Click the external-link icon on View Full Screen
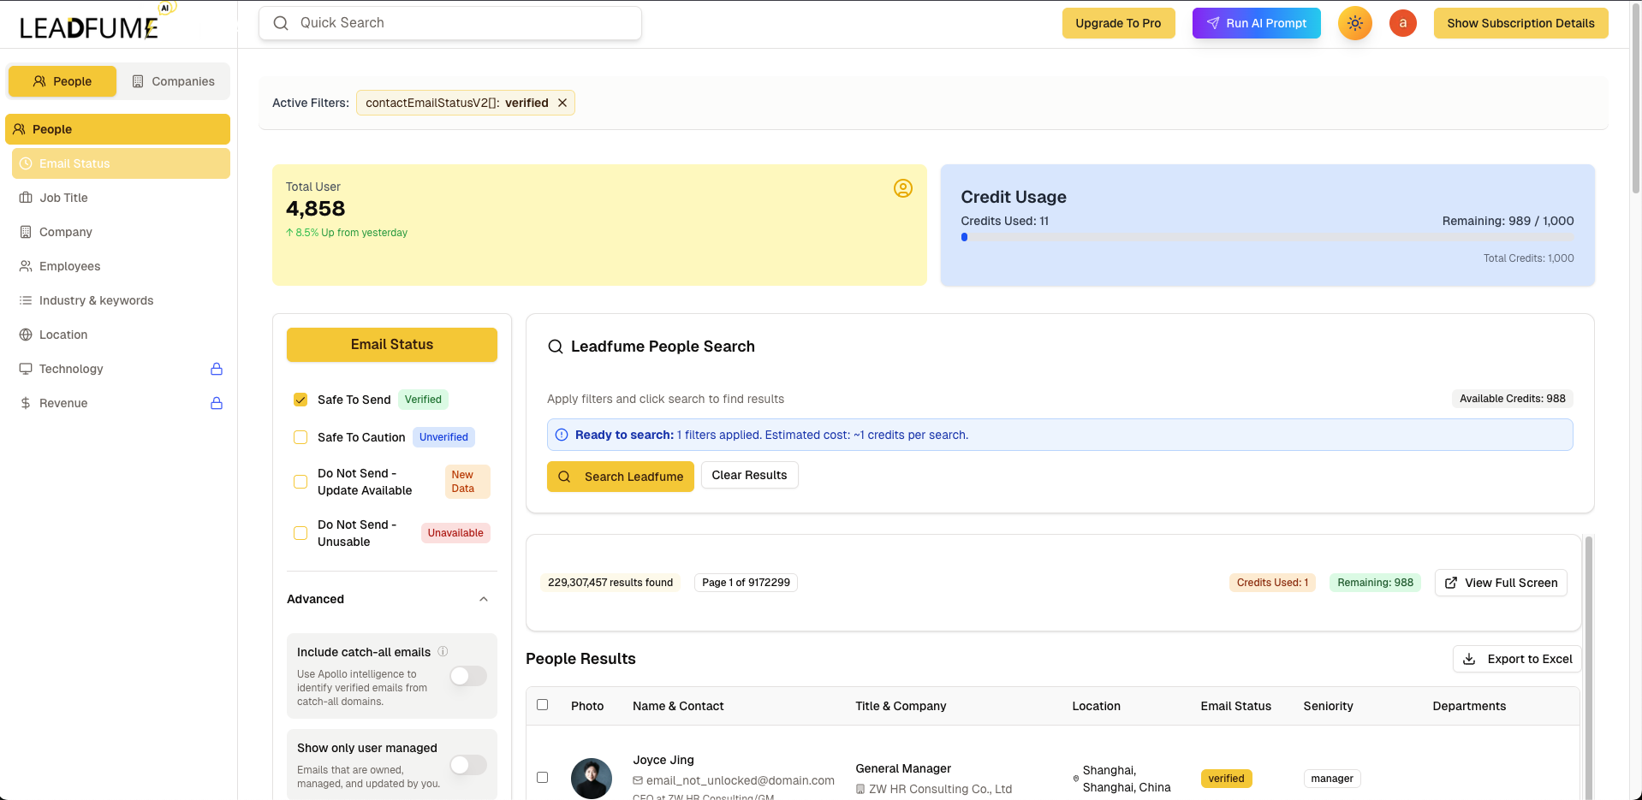The height and width of the screenshot is (800, 1642). coord(1451,583)
